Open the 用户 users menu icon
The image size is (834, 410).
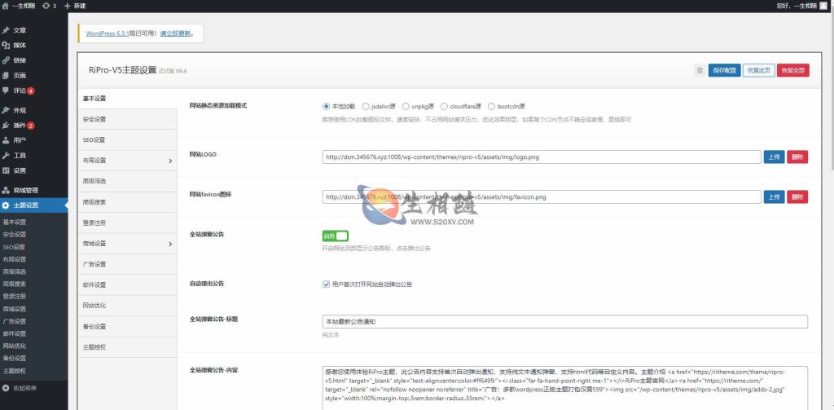(x=6, y=140)
